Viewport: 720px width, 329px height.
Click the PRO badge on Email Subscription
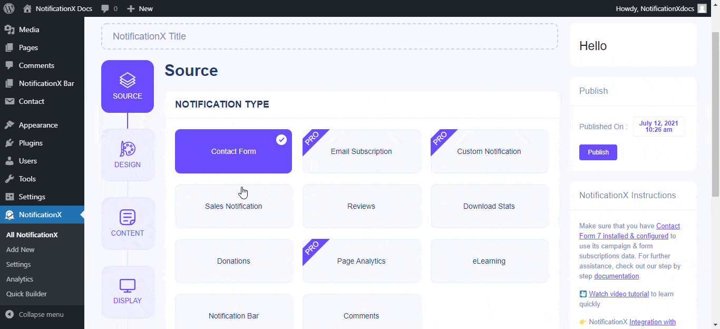point(312,139)
